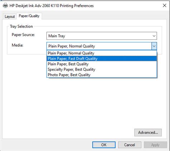
Task: Select the Paper/Quality tab
Action: coord(29,16)
